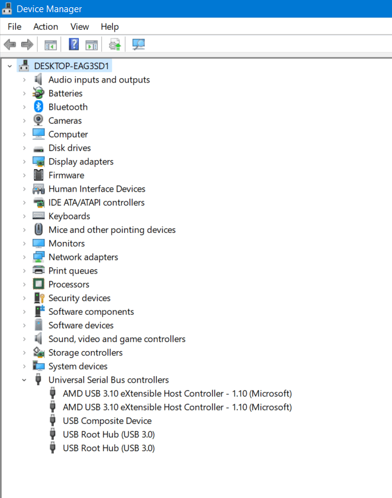Open the View menu
The width and height of the screenshot is (392, 498).
click(x=79, y=27)
